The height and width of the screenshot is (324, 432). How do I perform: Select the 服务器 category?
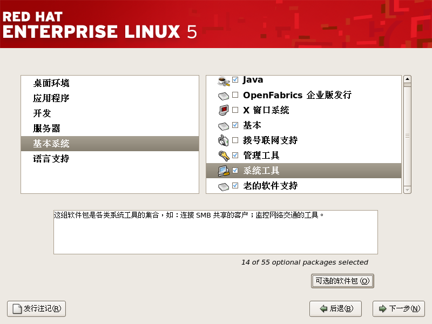tap(110, 129)
